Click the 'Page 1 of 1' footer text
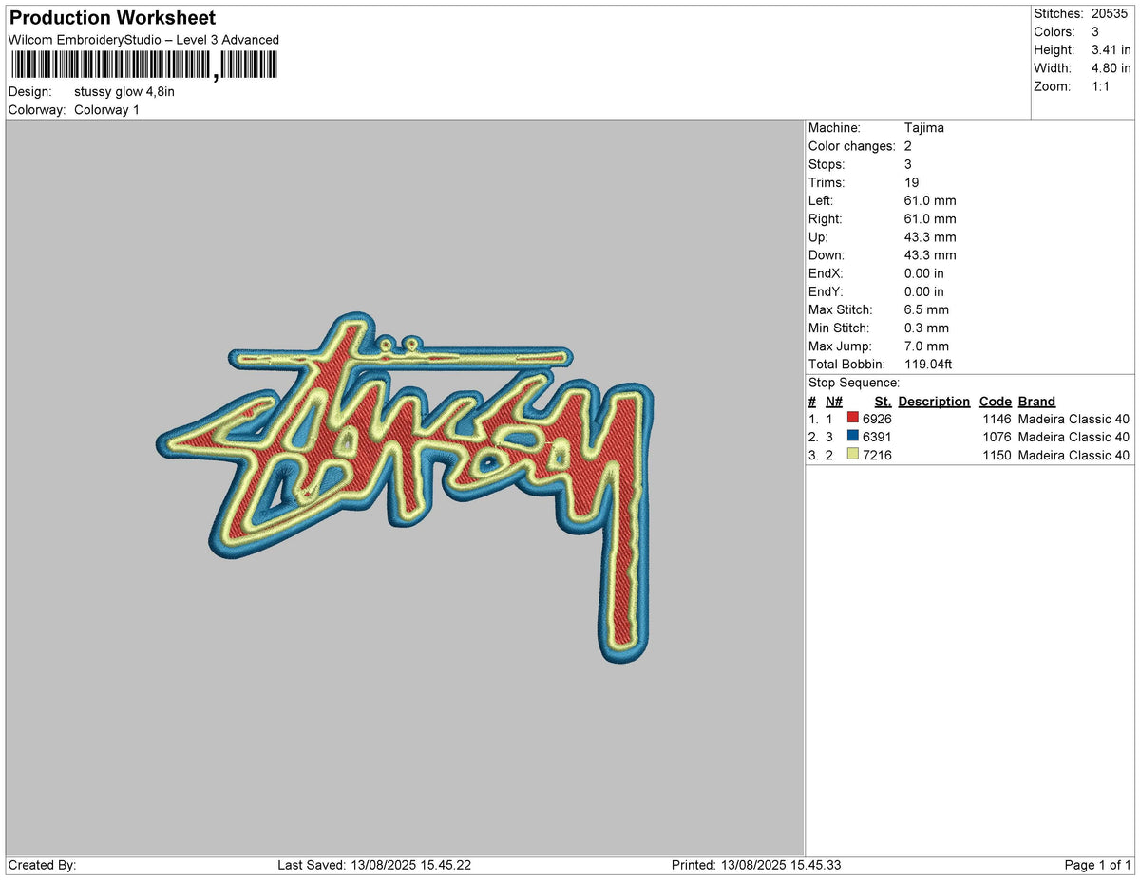 (x=1098, y=865)
